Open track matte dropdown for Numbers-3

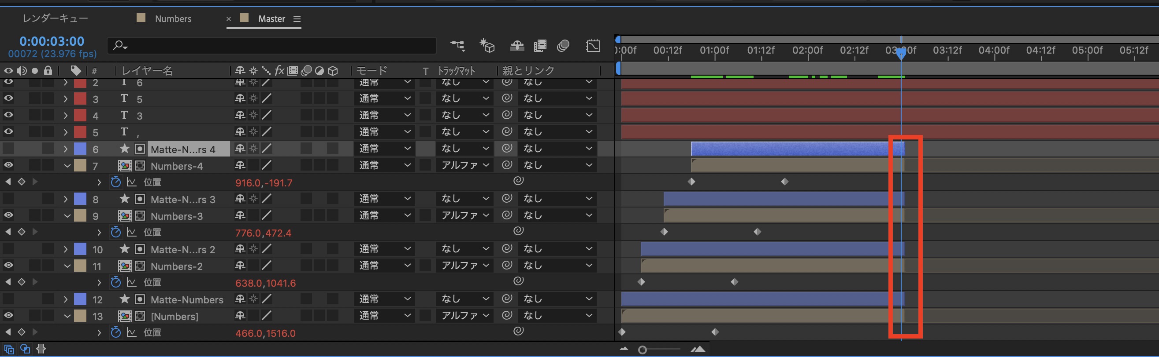[x=465, y=215]
